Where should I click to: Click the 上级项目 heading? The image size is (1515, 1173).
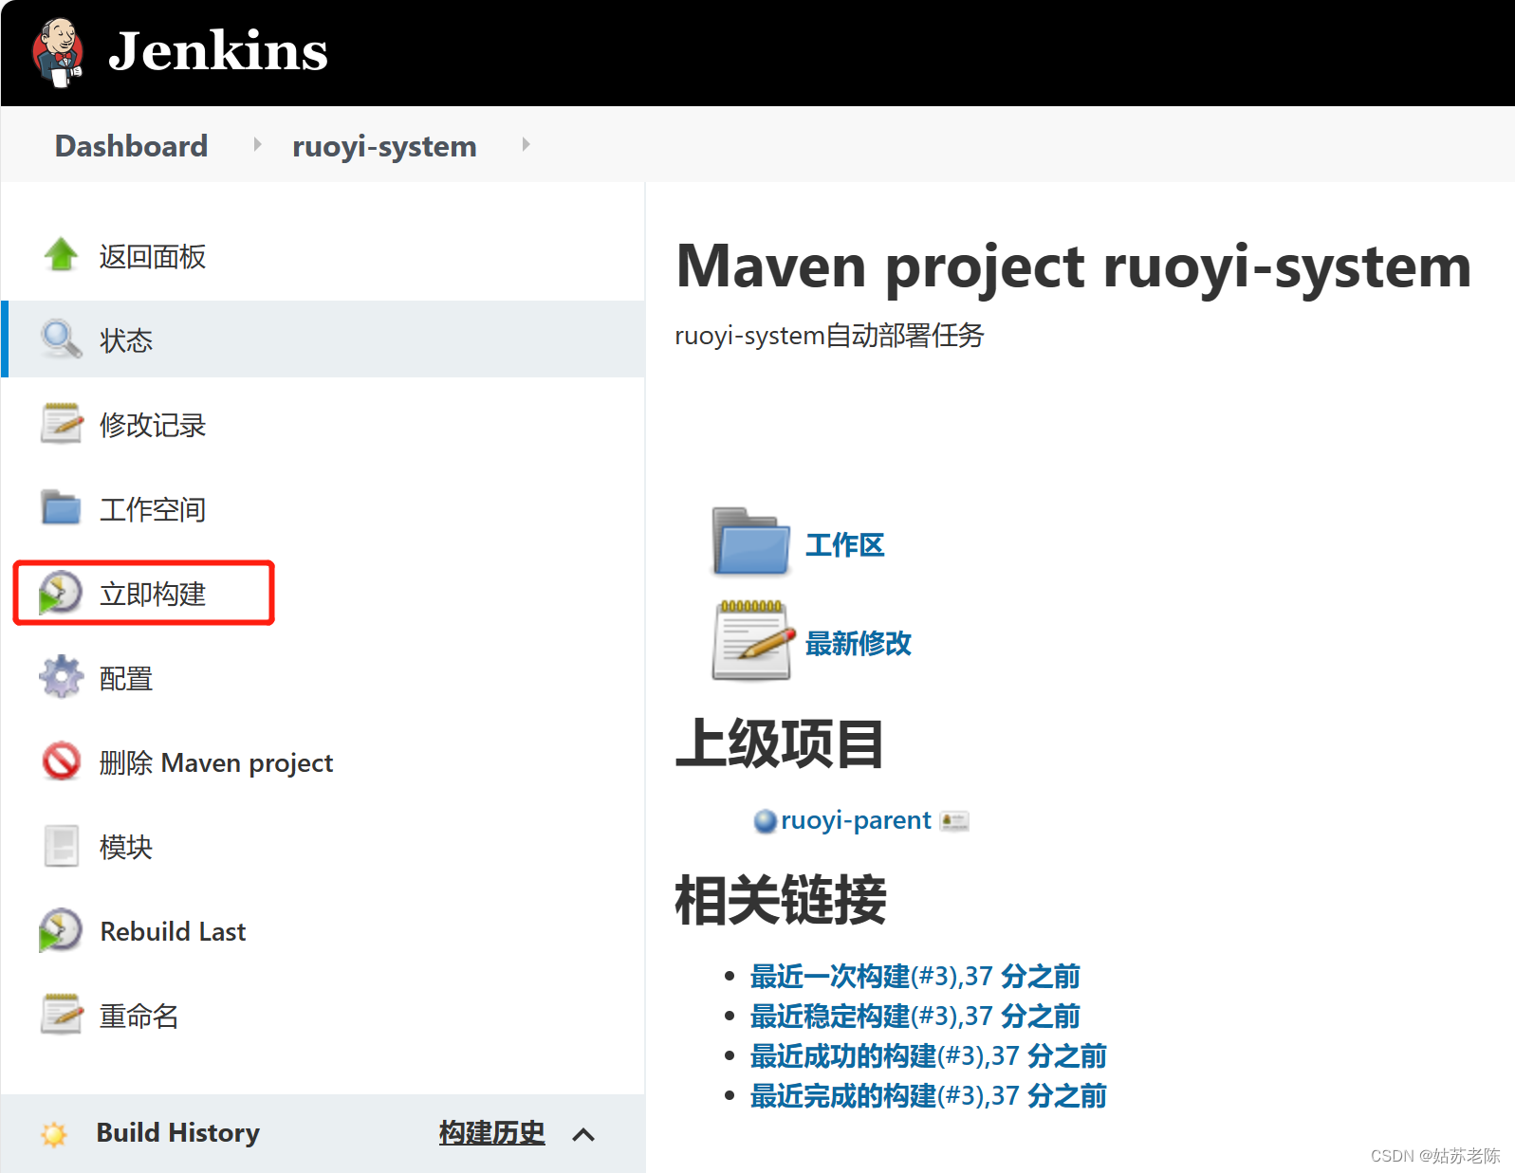pyautogui.click(x=780, y=743)
